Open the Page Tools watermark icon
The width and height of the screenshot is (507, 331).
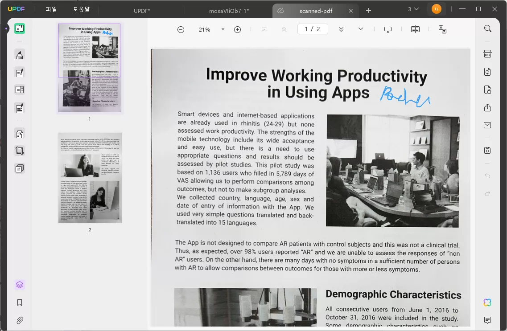[x=20, y=168]
